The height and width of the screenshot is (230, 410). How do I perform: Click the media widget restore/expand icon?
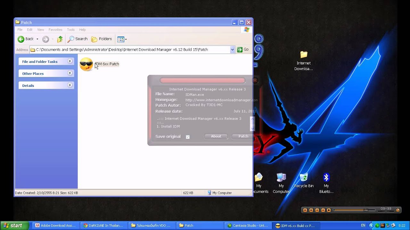[x=398, y=210]
